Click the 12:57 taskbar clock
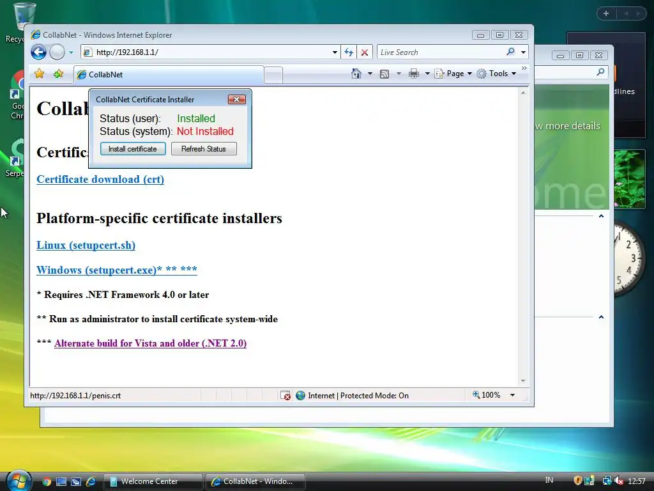 [x=637, y=481]
